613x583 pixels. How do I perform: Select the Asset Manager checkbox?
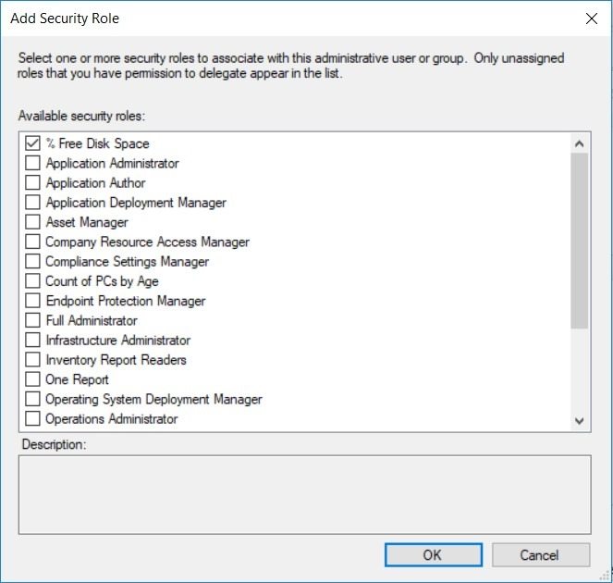[x=32, y=222]
